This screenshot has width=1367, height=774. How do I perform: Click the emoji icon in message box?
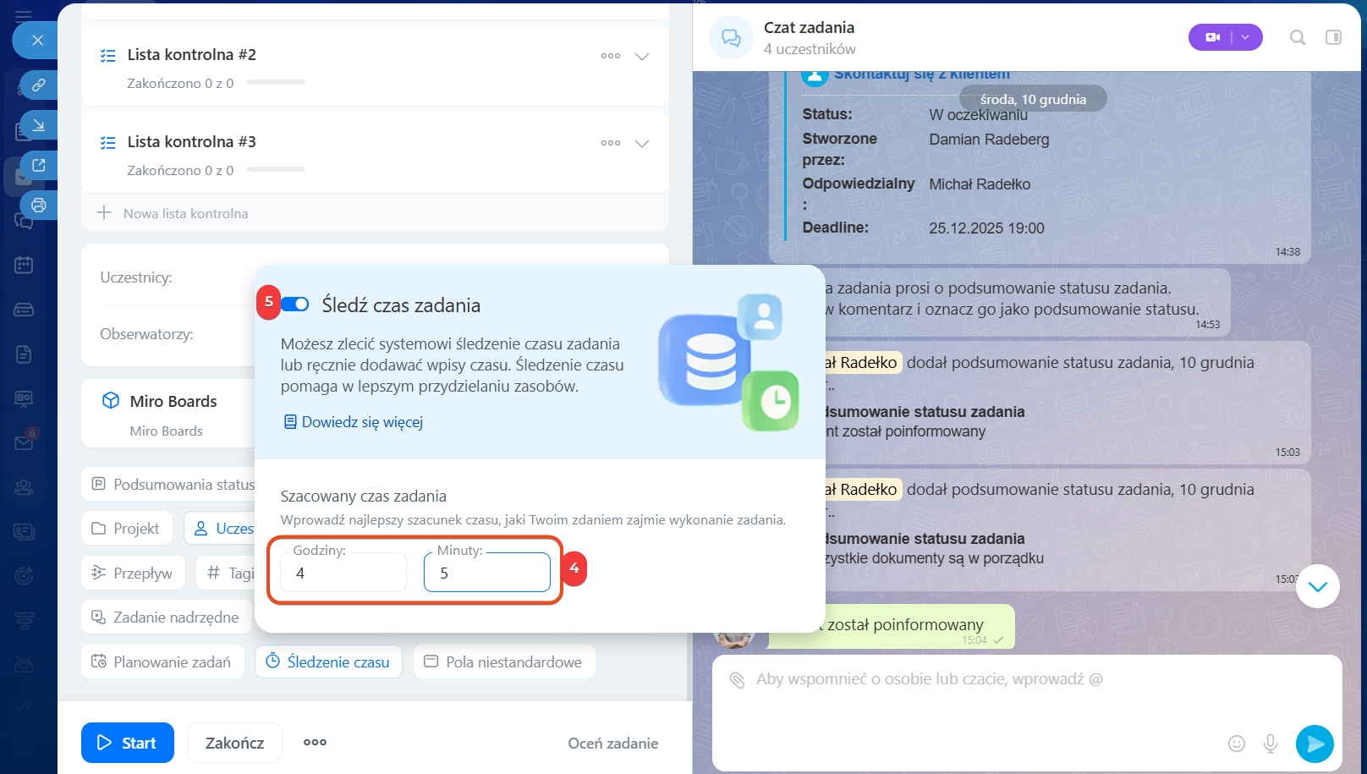pos(1236,744)
